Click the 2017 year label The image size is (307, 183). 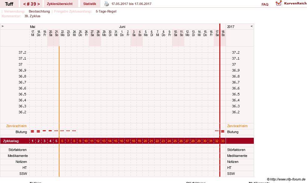231,27
